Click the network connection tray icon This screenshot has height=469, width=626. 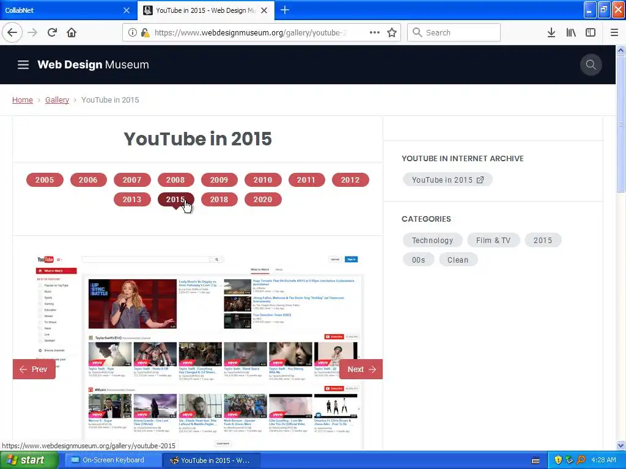click(x=569, y=460)
